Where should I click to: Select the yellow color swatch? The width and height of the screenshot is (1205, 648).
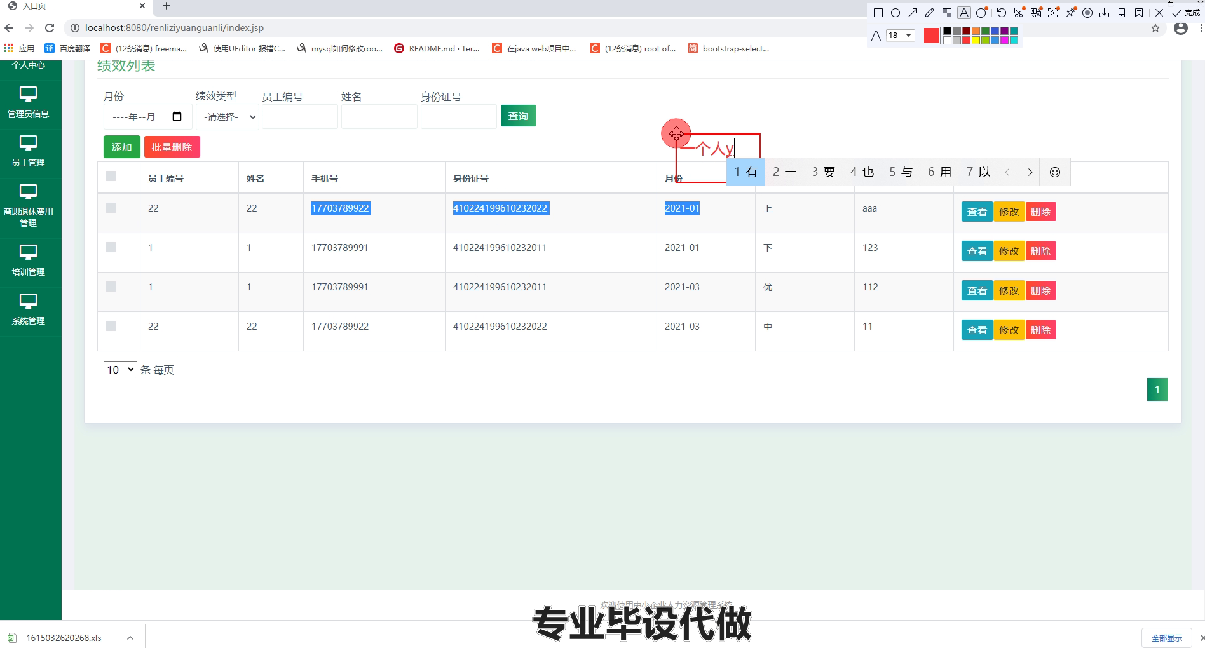(x=976, y=40)
